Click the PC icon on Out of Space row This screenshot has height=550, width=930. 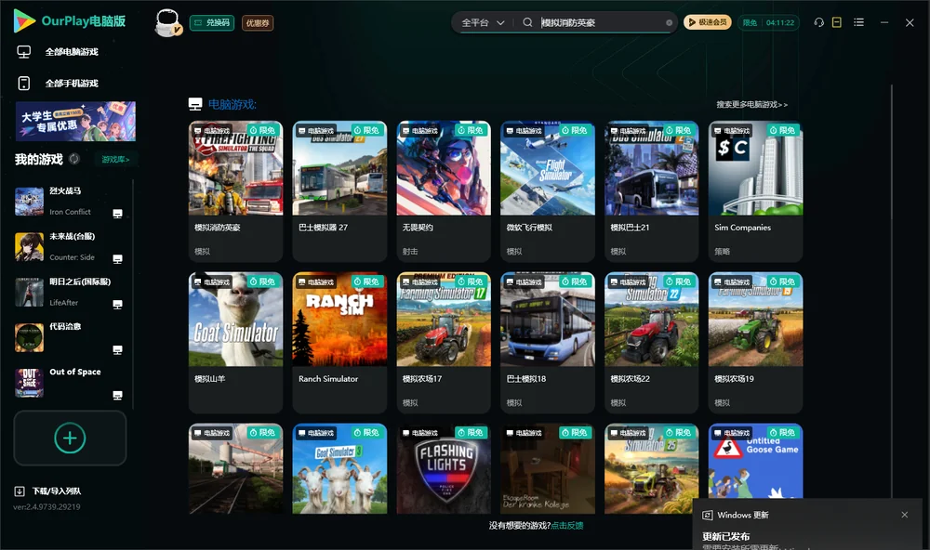[117, 396]
